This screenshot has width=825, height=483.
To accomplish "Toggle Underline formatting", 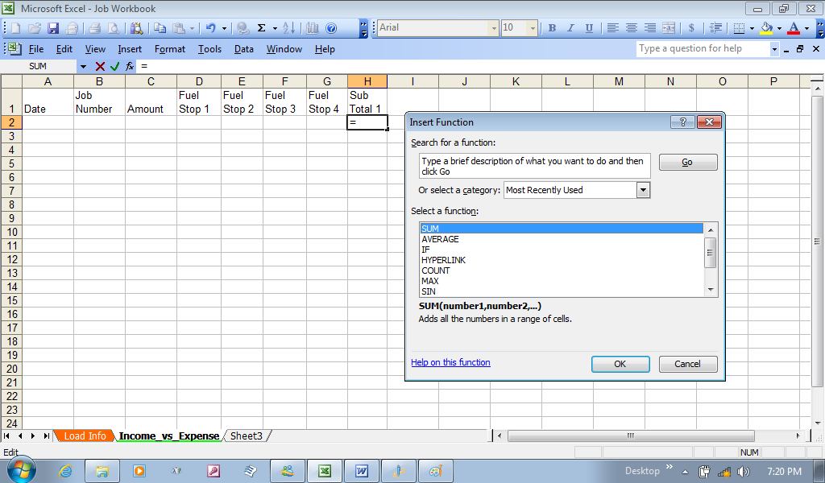I will coord(589,28).
